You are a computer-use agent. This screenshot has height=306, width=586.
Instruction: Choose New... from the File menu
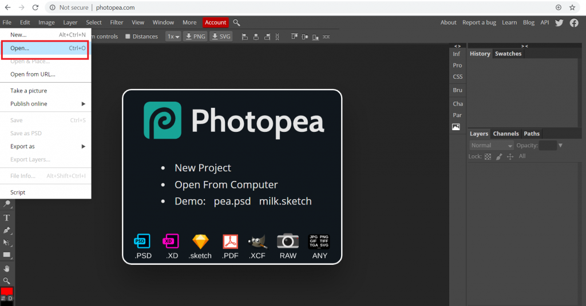pyautogui.click(x=46, y=35)
